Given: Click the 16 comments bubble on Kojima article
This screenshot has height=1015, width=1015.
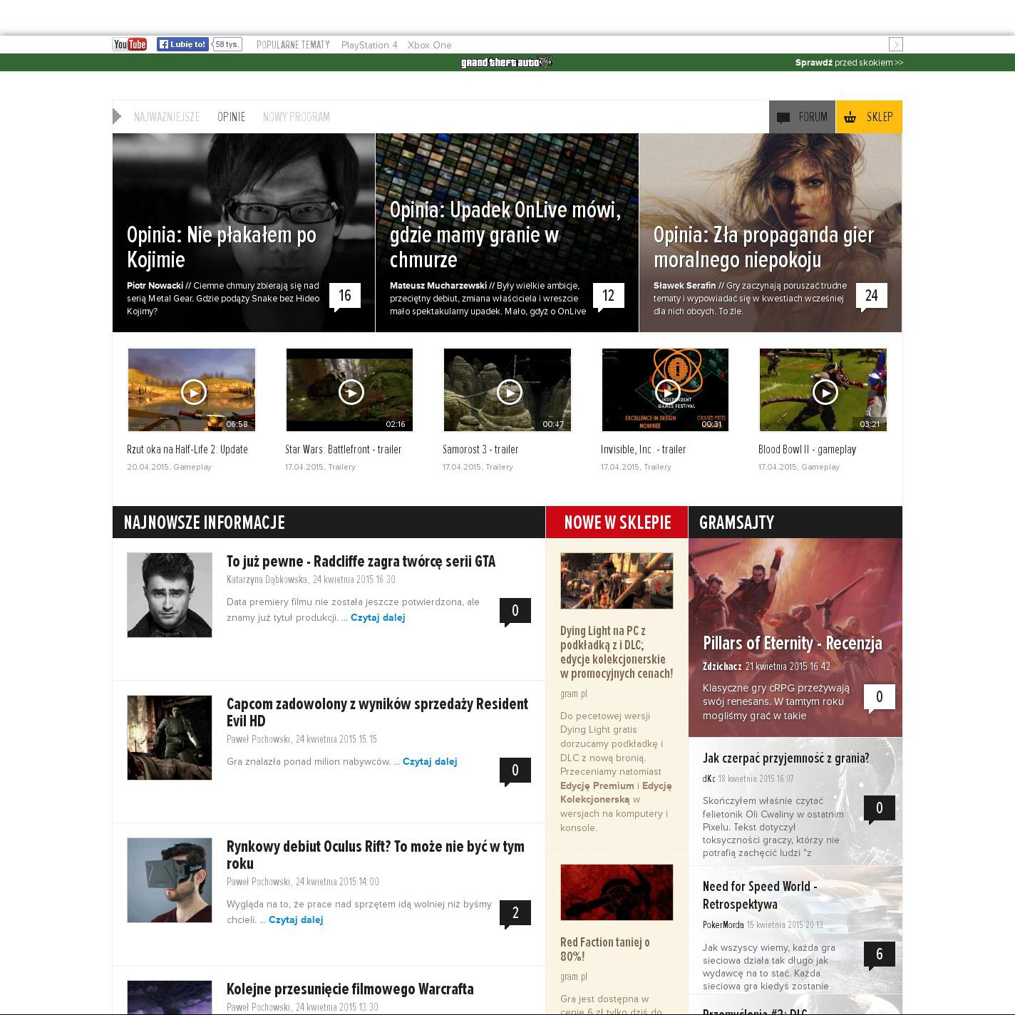Looking at the screenshot, I should (x=345, y=296).
